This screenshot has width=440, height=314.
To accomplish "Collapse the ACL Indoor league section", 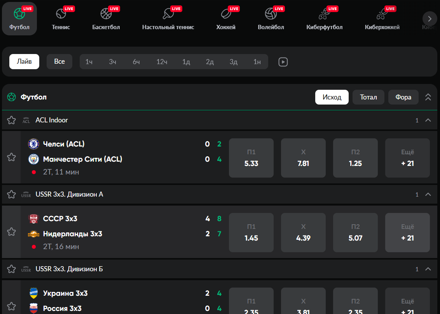I will pos(428,120).
